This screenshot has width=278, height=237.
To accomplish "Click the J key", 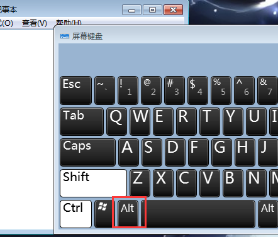I will point(268,152).
